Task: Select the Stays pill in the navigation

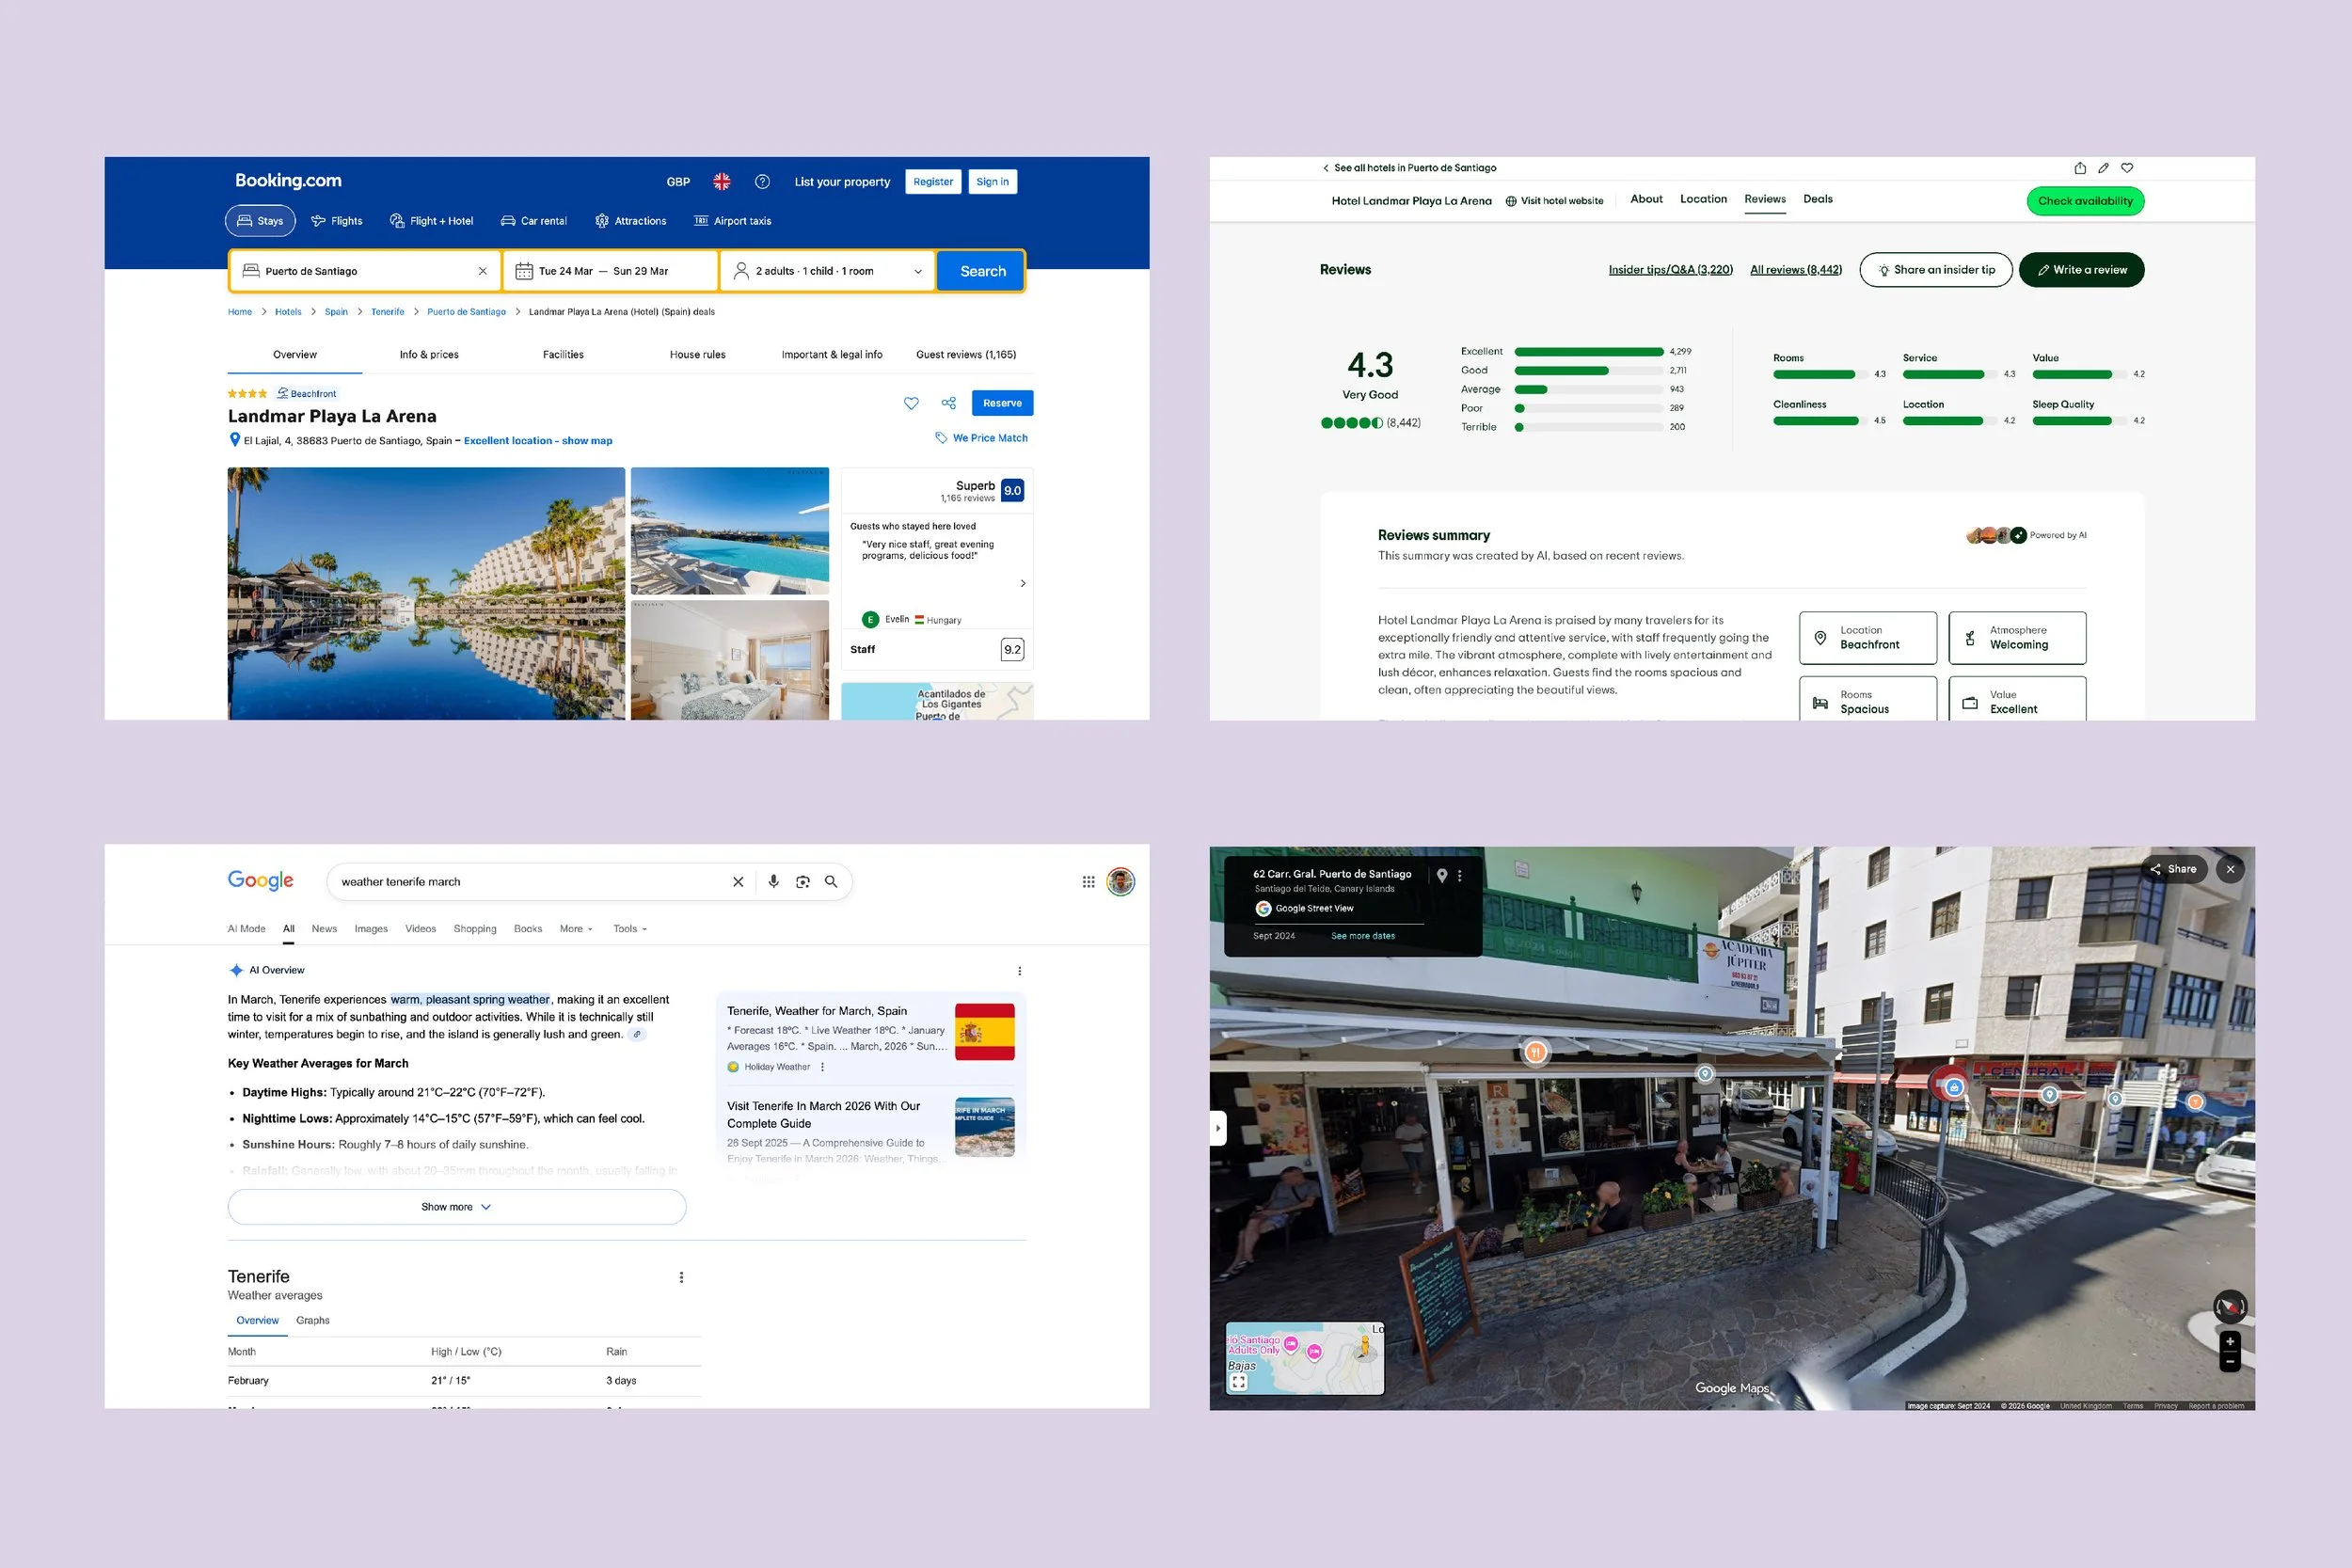Action: 259,221
